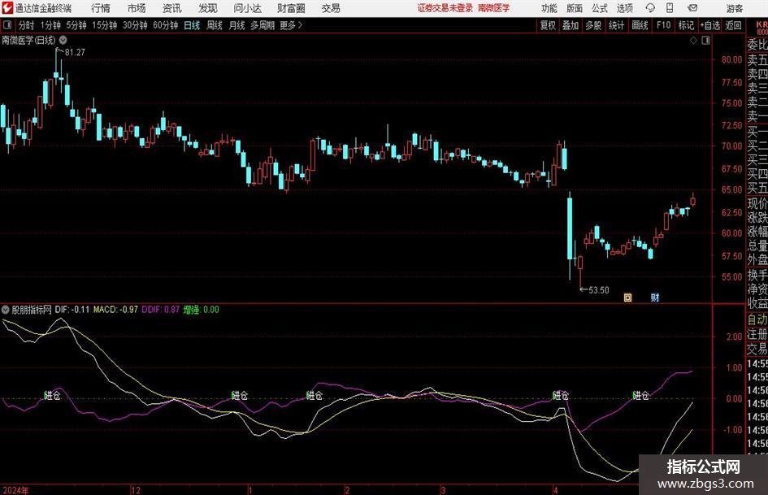Image resolution: width=768 pixels, height=495 pixels.
Task: Open the 问小达 menu
Action: coord(247,8)
